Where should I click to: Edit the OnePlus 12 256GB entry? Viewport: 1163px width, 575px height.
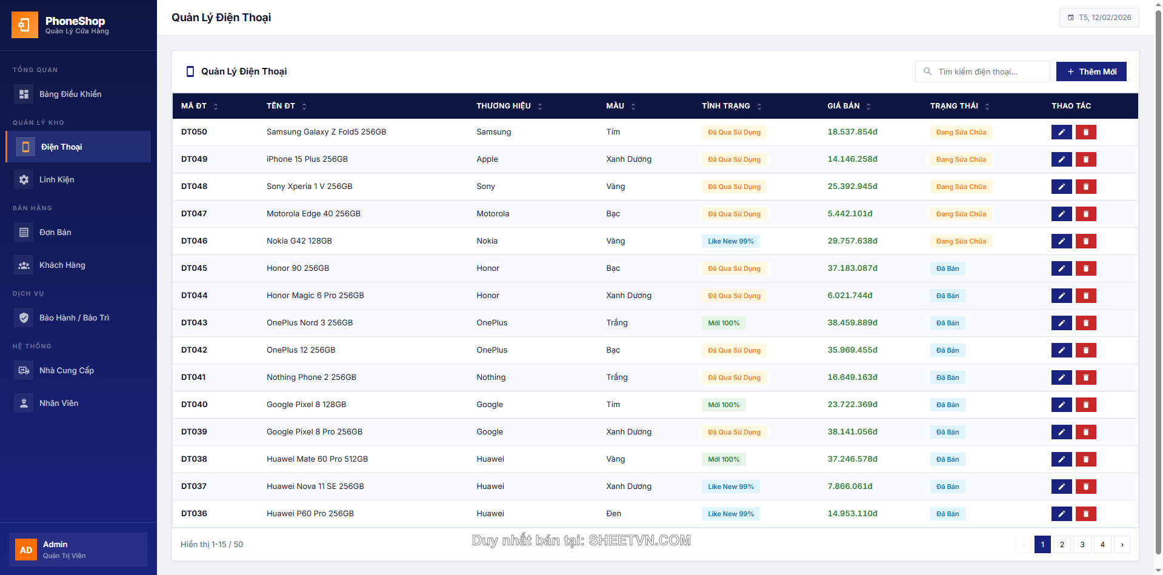pyautogui.click(x=1061, y=350)
